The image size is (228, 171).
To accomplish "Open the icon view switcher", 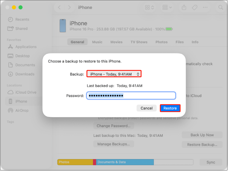I will click(149, 7).
